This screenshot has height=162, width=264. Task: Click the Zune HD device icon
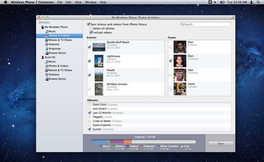coord(43,57)
